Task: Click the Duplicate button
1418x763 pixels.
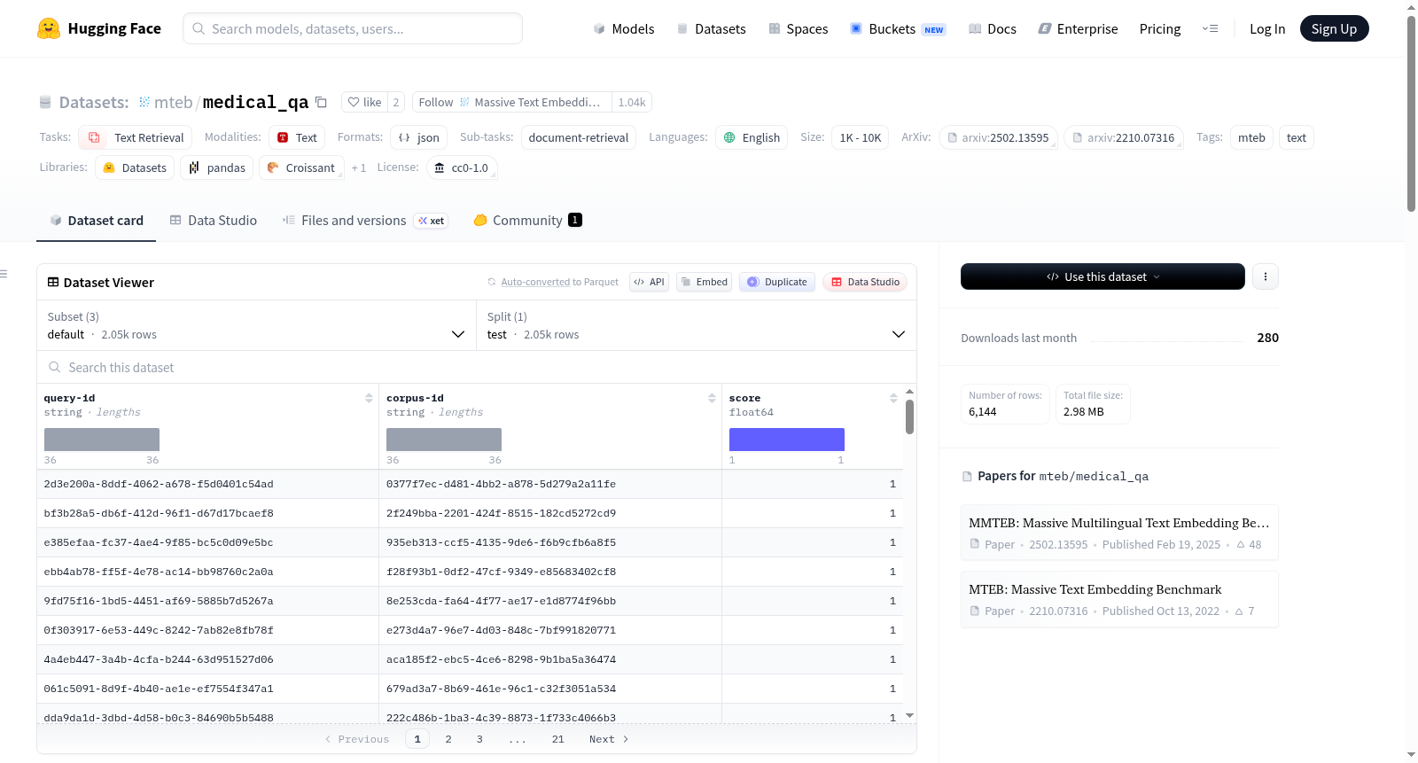Action: pos(777,282)
